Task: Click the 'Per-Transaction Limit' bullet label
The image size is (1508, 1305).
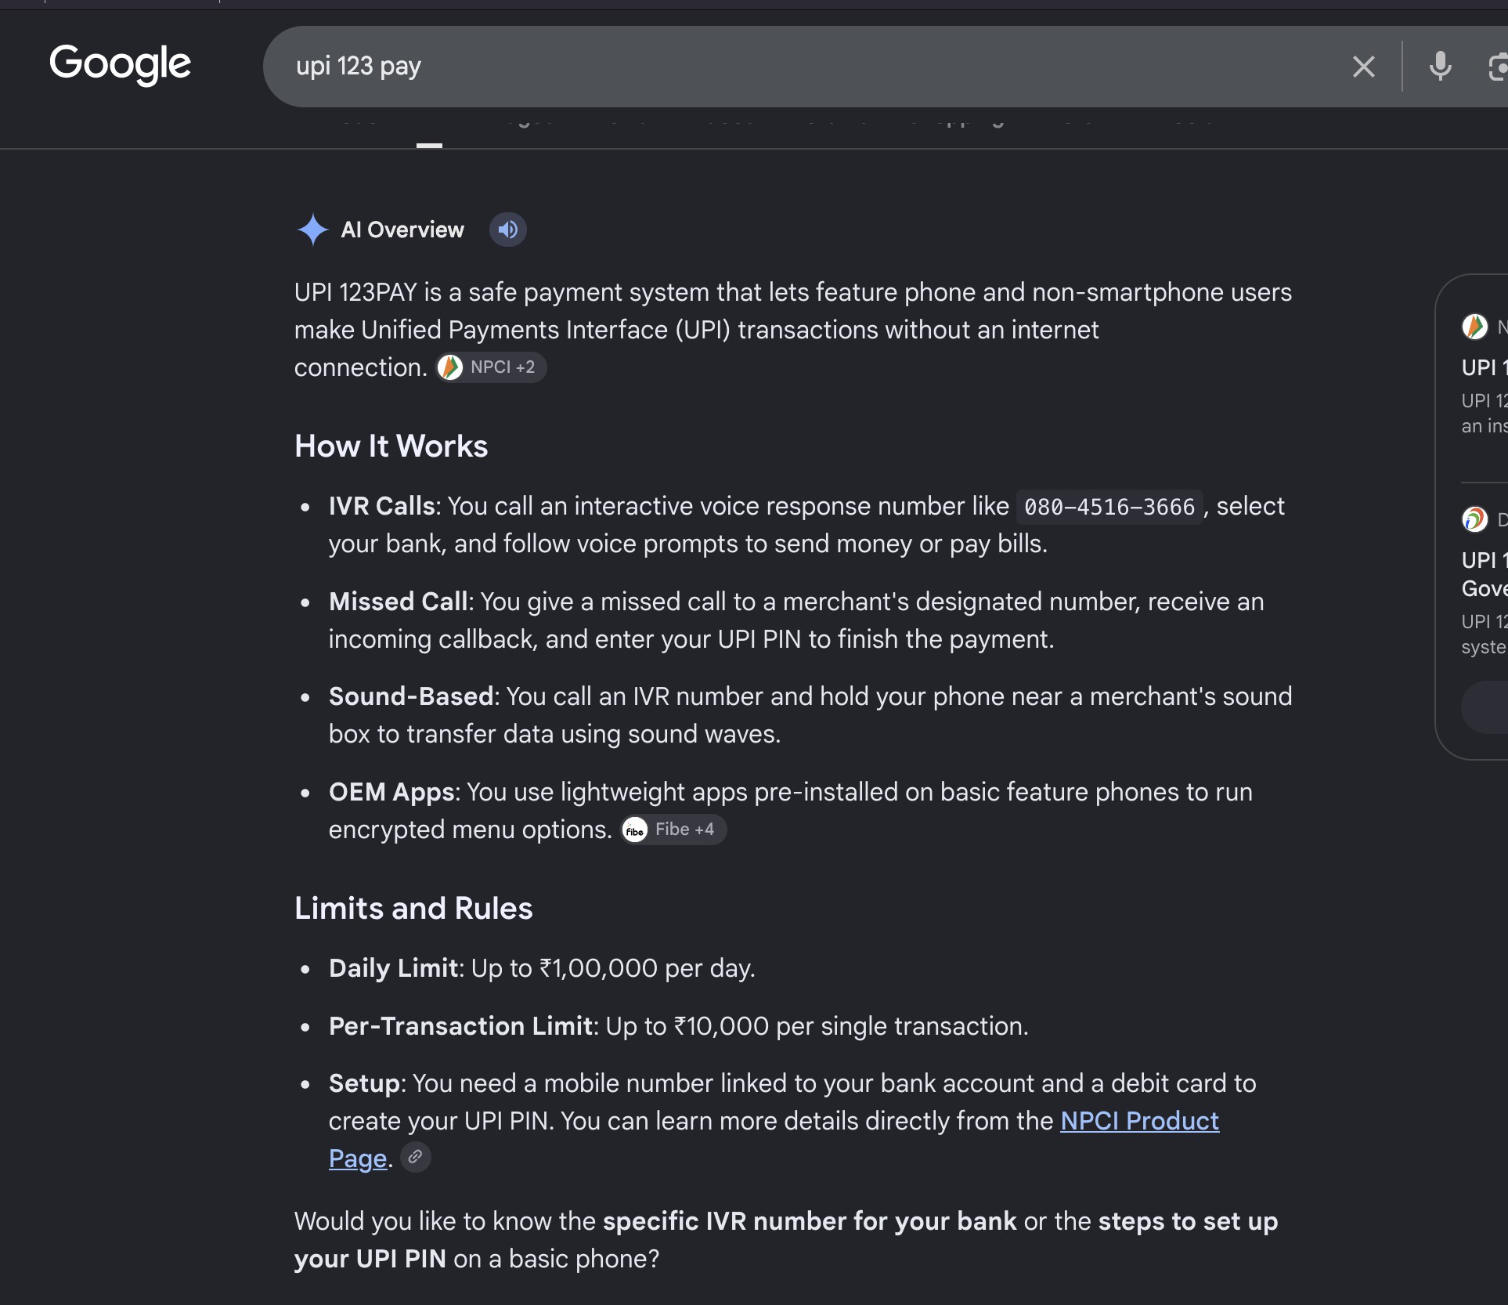Action: pyautogui.click(x=461, y=1026)
